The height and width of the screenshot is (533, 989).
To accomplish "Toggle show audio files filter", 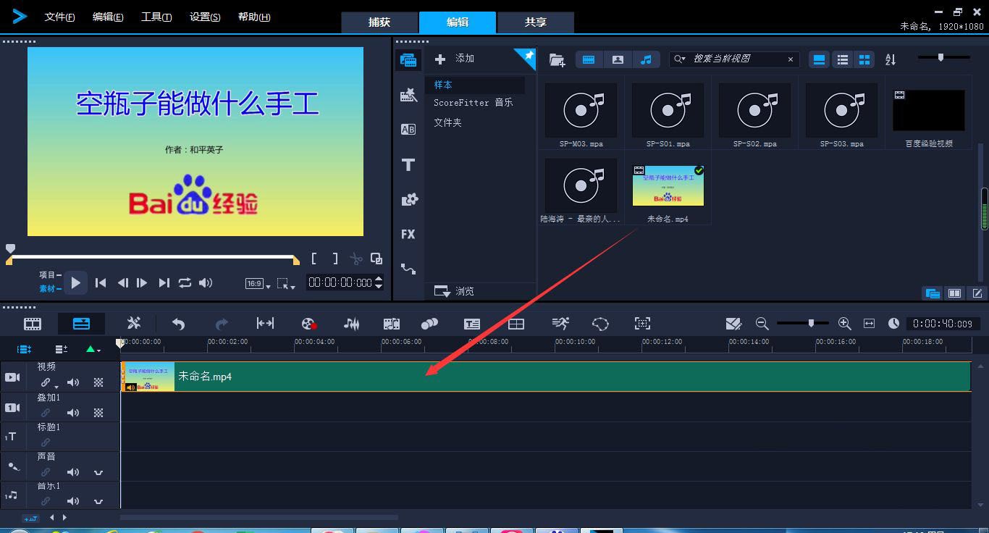I will pos(646,60).
